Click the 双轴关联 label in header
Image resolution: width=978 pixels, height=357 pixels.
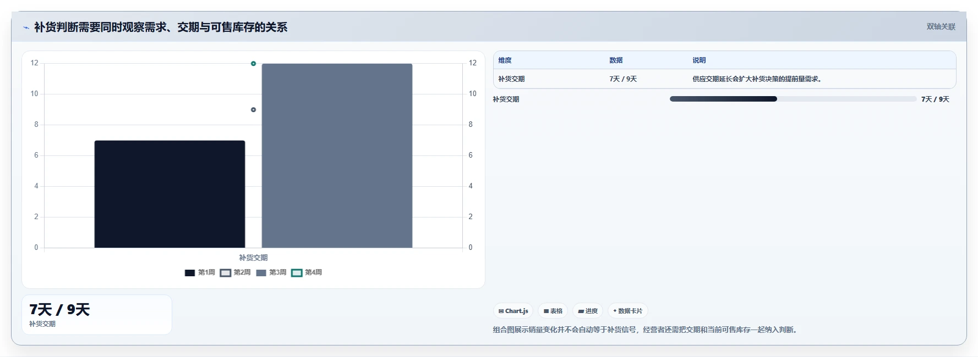point(941,26)
